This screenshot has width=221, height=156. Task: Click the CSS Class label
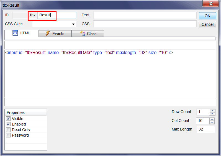pos(14,24)
